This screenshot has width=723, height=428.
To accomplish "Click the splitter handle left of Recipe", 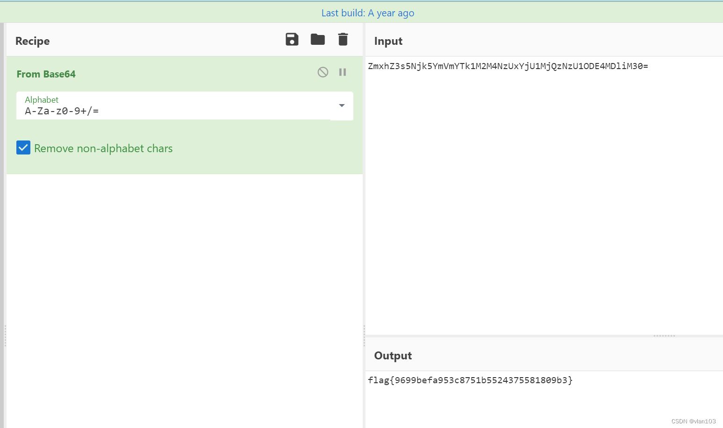I will click(x=5, y=336).
